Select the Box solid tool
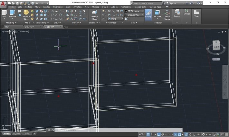Viewport: 229px width, 137px height. tap(4, 14)
